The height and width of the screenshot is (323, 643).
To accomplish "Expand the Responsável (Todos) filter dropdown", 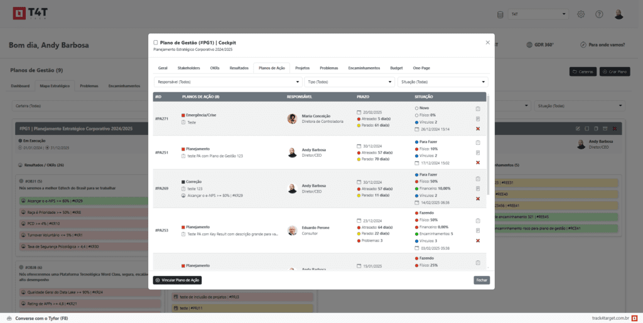I will coord(228,82).
